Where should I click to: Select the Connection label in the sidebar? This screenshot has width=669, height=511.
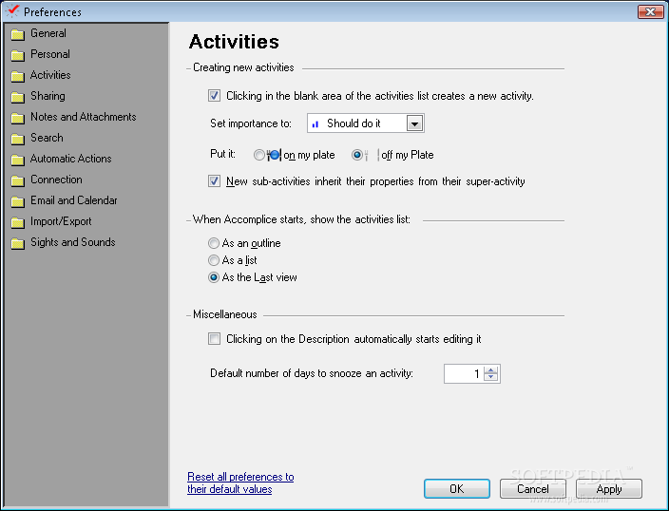coord(56,180)
